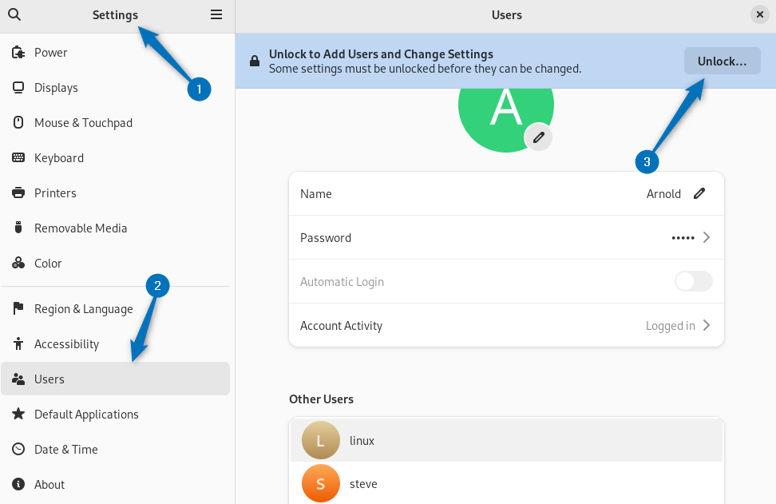Viewport: 776px width, 504px height.
Task: Click the Accessibility figure icon
Action: point(18,344)
